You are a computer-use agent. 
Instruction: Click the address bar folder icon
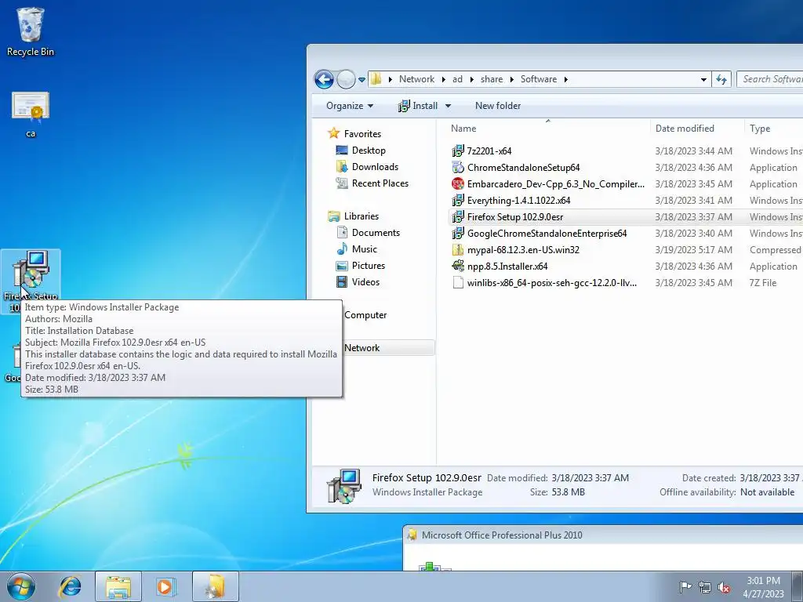pyautogui.click(x=376, y=79)
